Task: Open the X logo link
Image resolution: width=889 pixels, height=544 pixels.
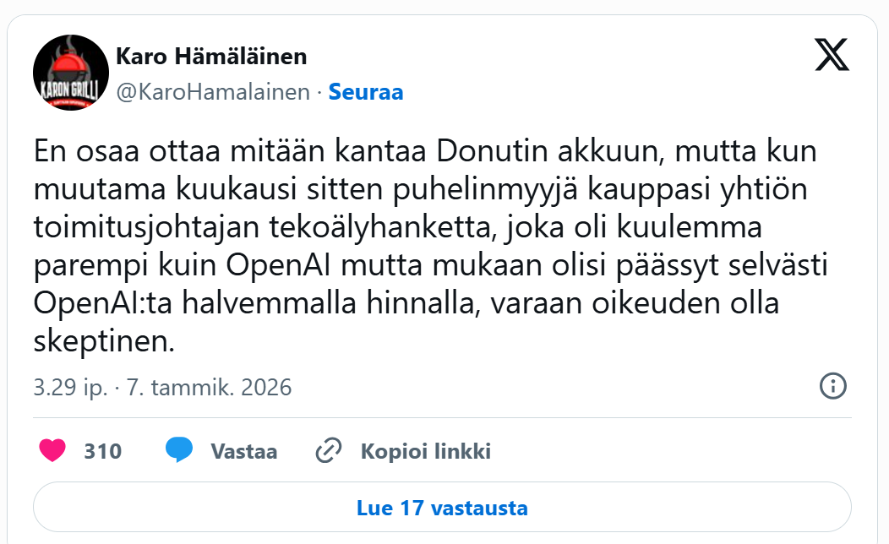Action: [832, 55]
